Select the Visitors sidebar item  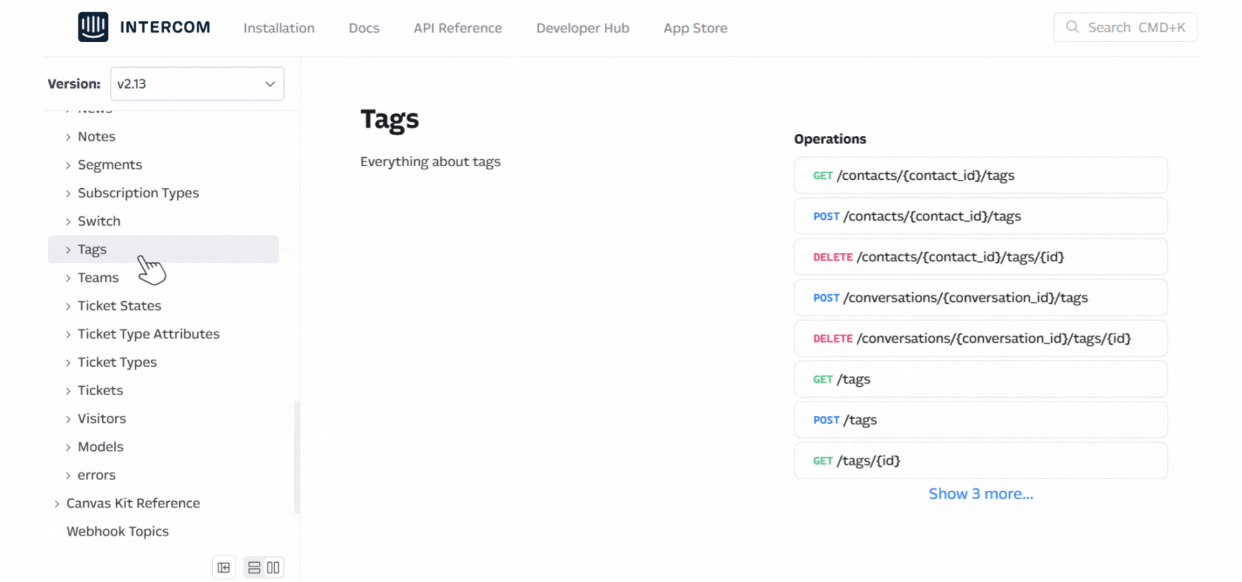[102, 418]
